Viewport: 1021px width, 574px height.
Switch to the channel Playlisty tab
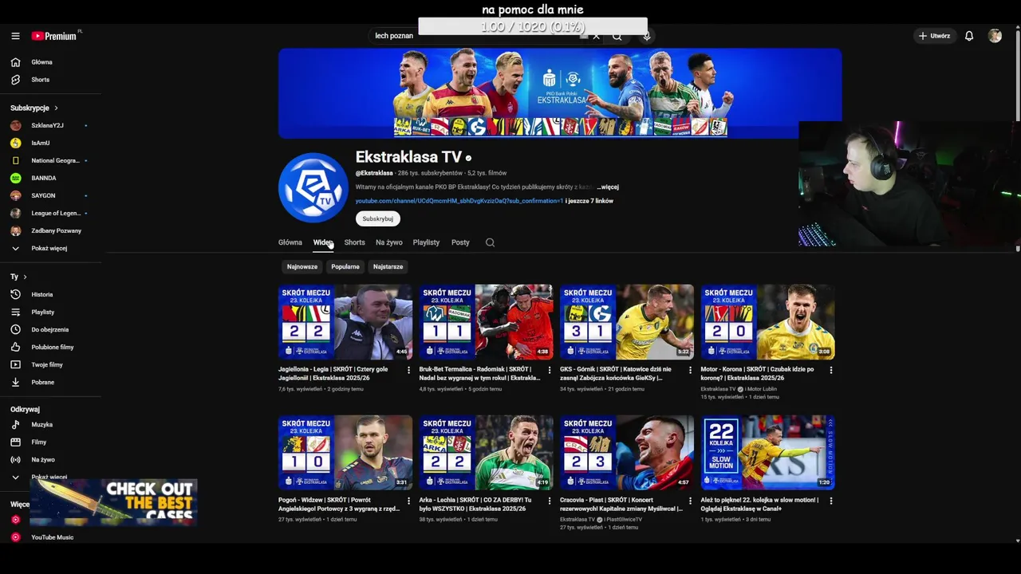point(426,242)
